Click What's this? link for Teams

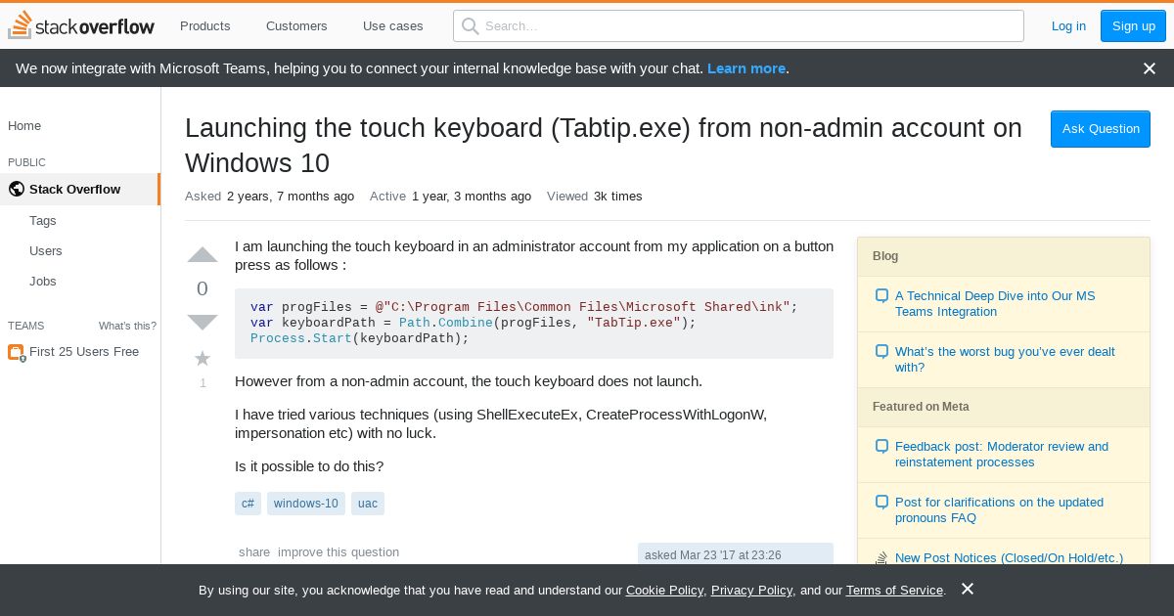[127, 326]
